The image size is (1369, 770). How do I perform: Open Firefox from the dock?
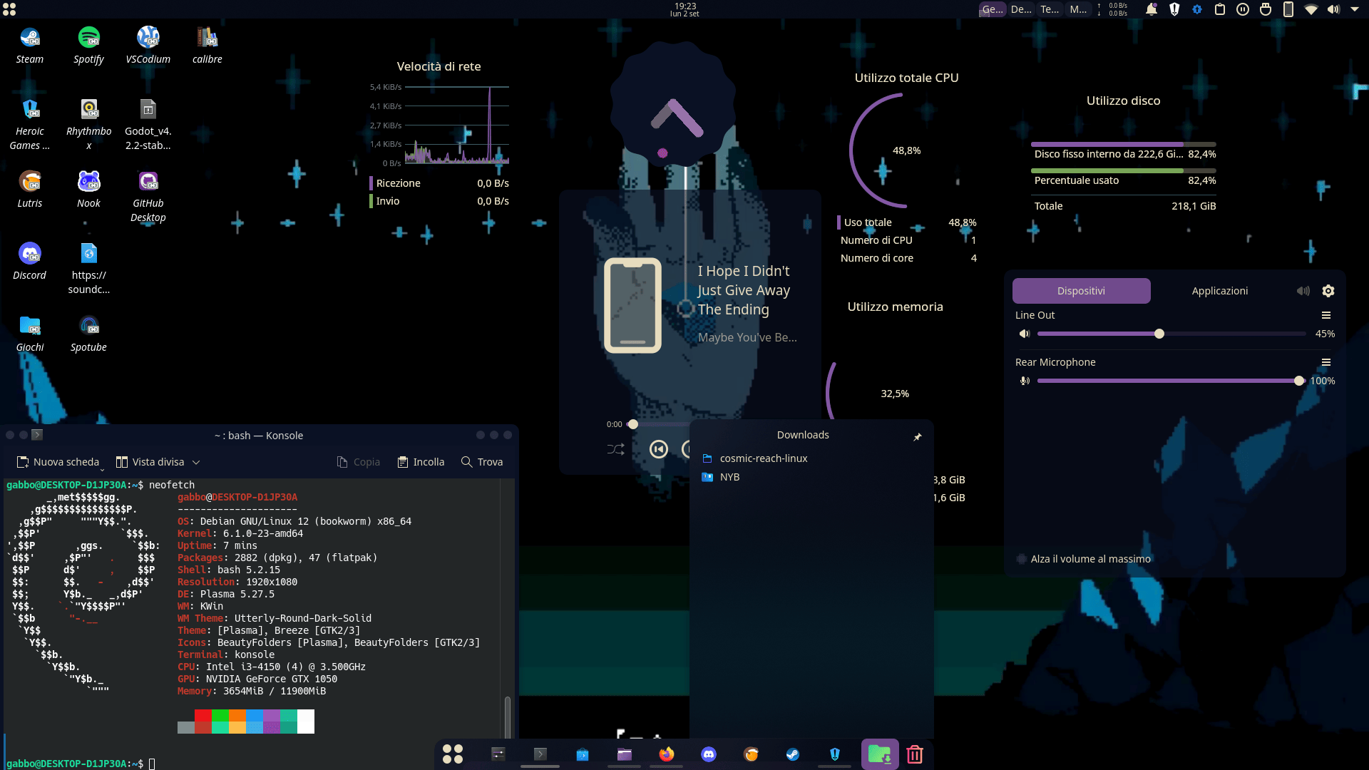tap(667, 754)
